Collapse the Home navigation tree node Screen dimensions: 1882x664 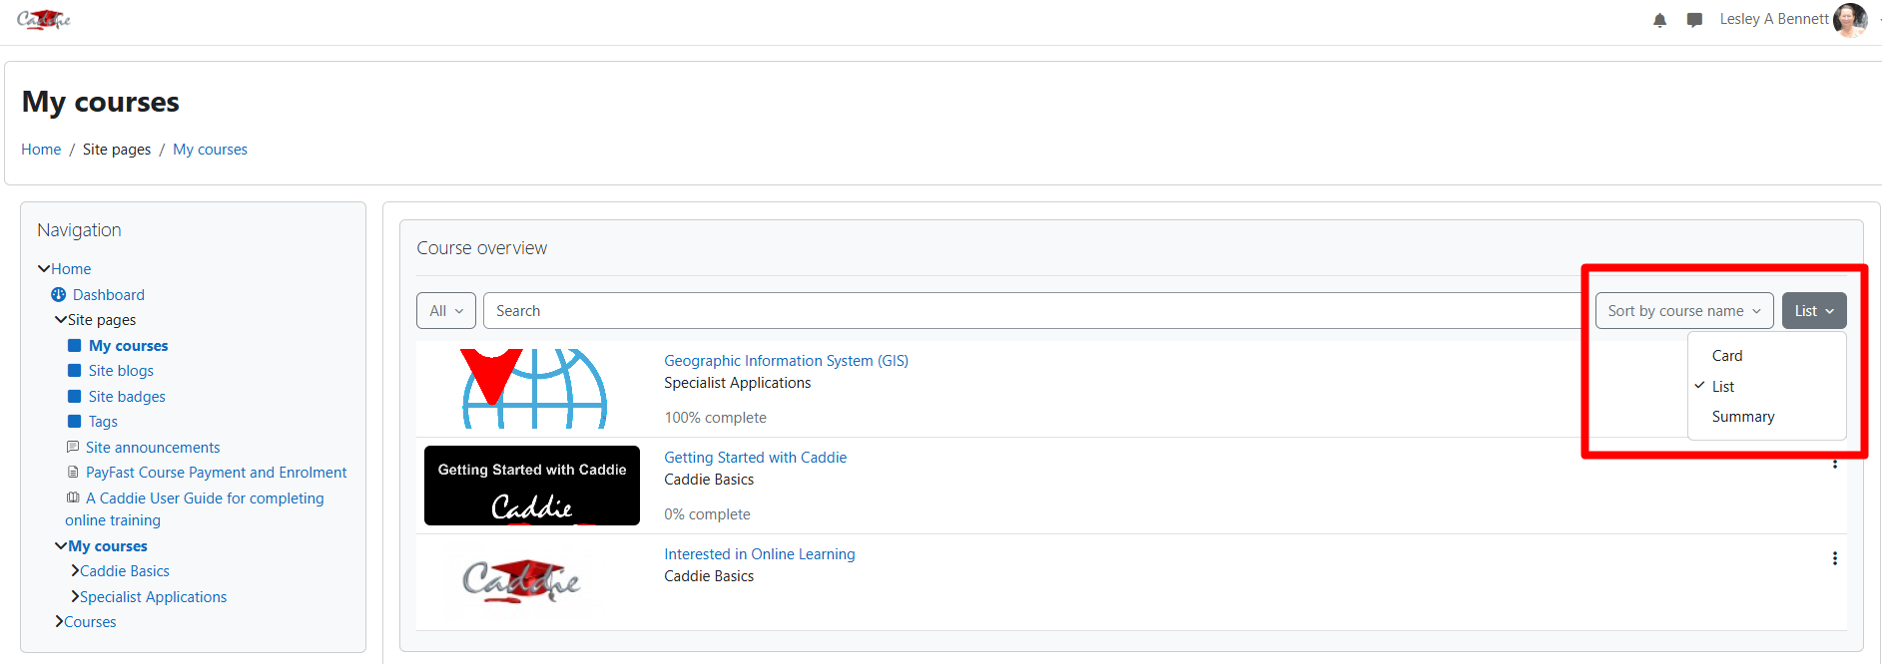pos(44,269)
